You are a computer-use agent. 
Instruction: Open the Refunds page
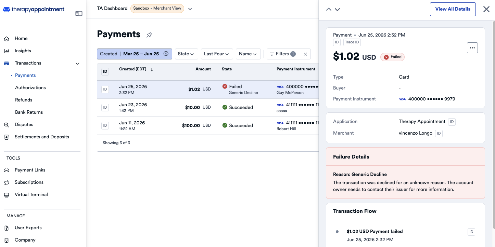(24, 100)
